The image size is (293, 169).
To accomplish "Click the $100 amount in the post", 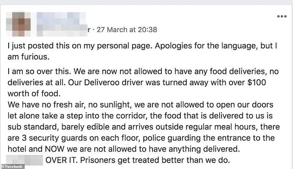I will point(256,82).
